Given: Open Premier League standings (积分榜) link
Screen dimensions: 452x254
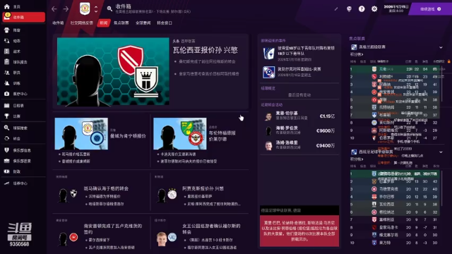Looking at the screenshot, I should [x=357, y=54].
